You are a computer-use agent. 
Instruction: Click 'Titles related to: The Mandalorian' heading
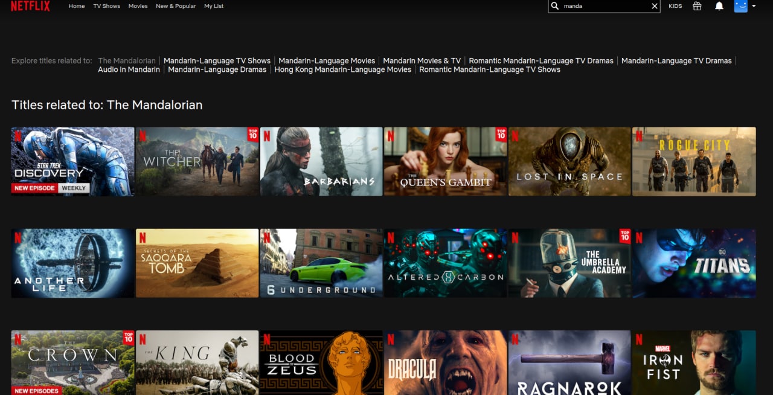[x=107, y=105]
